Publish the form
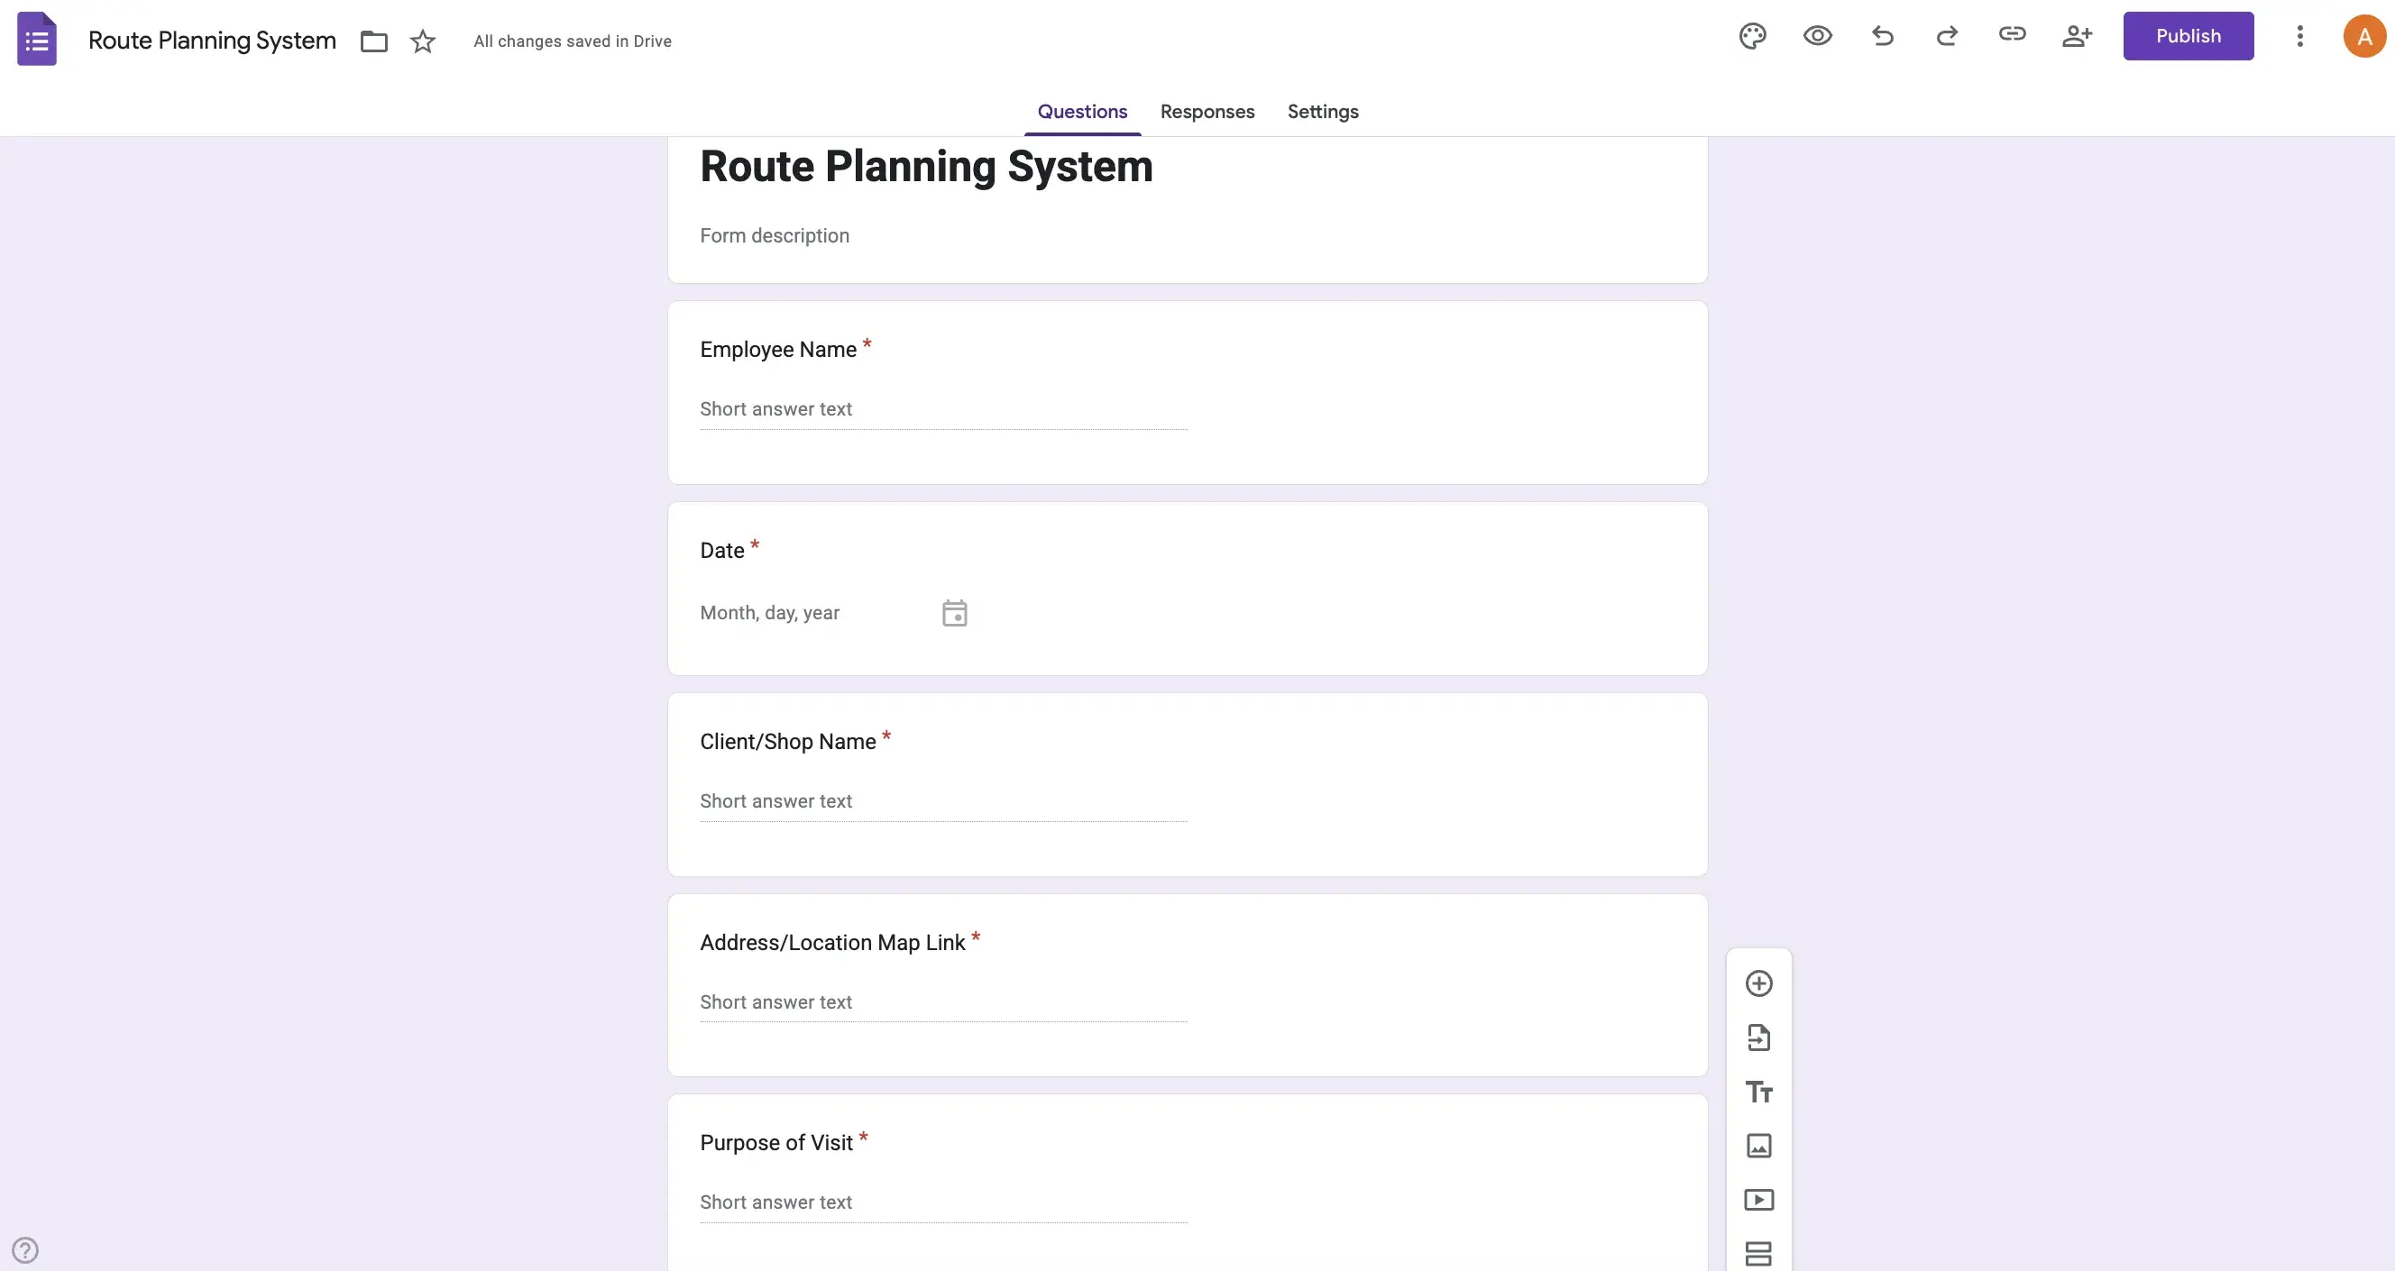The height and width of the screenshot is (1271, 2395). [x=2189, y=35]
